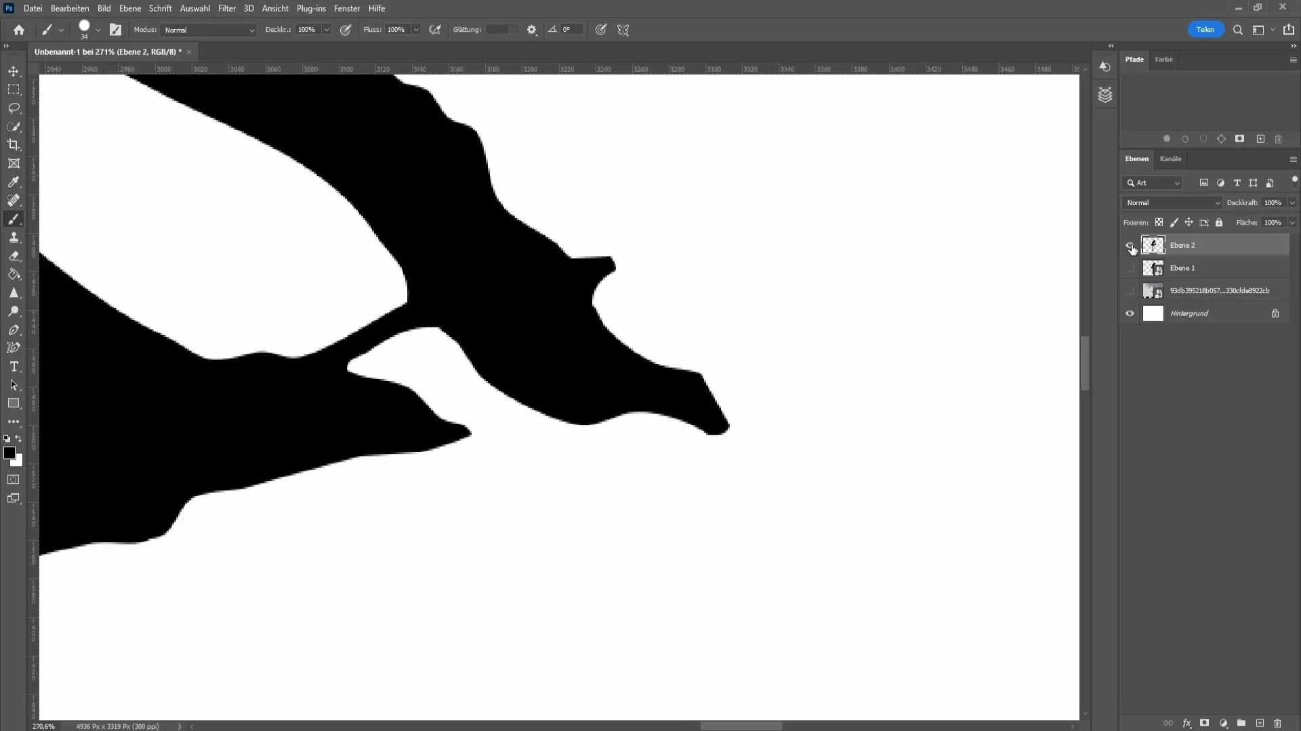1301x731 pixels.
Task: Delete layer with the trash icon
Action: pos(1278,723)
